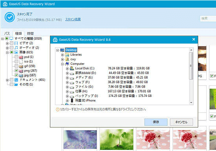Click the scan complete checkmark icon
Image resolution: width=216 pixels, height=151 pixels.
click(10, 17)
